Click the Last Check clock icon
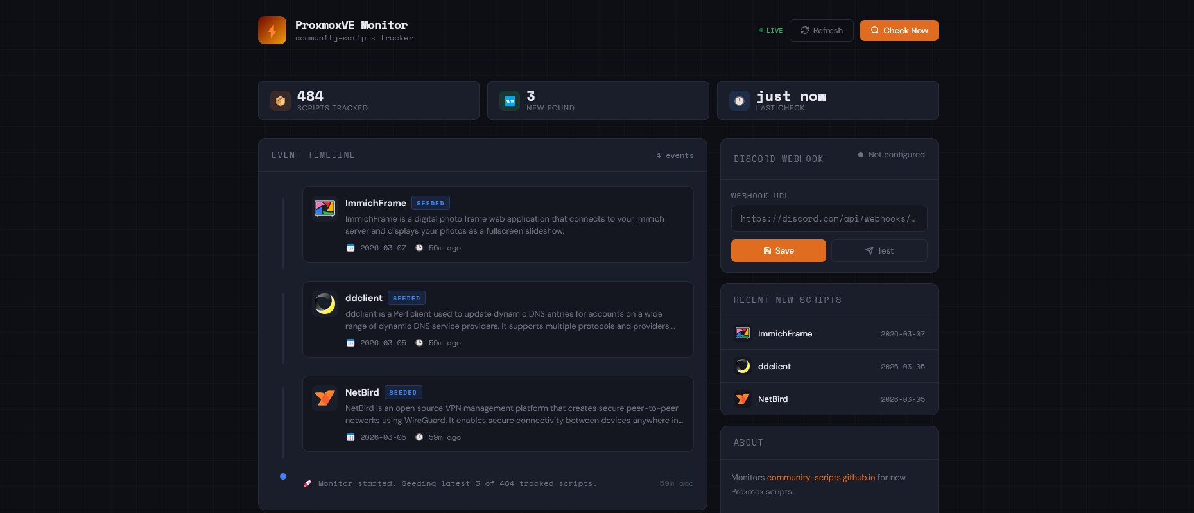 point(740,101)
